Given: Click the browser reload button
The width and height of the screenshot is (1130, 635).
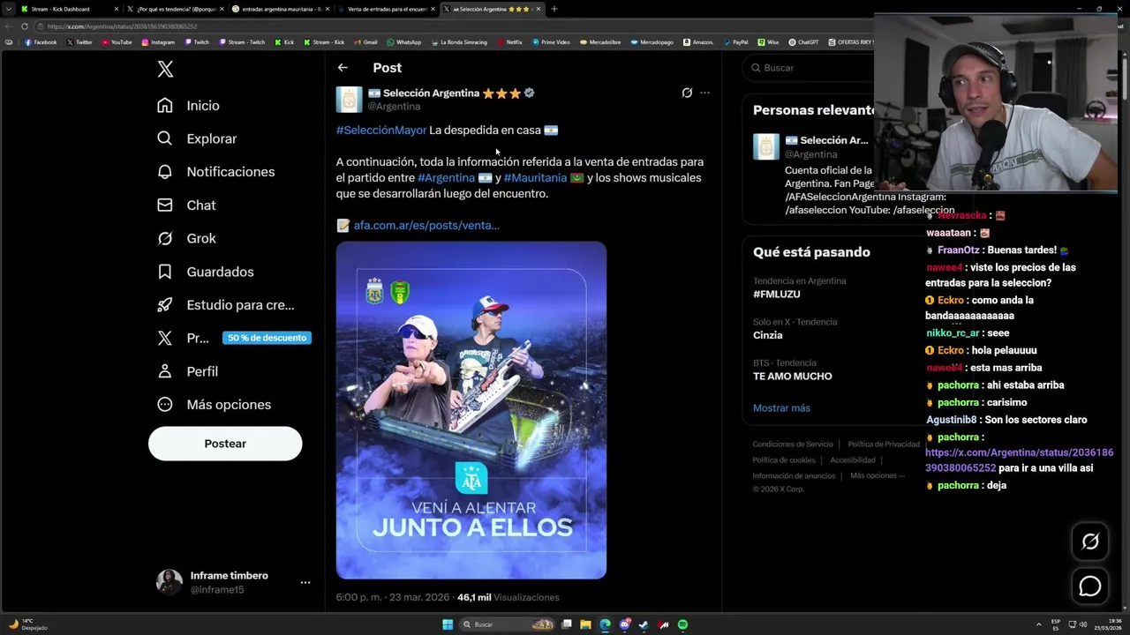Looking at the screenshot, I should click(x=25, y=26).
